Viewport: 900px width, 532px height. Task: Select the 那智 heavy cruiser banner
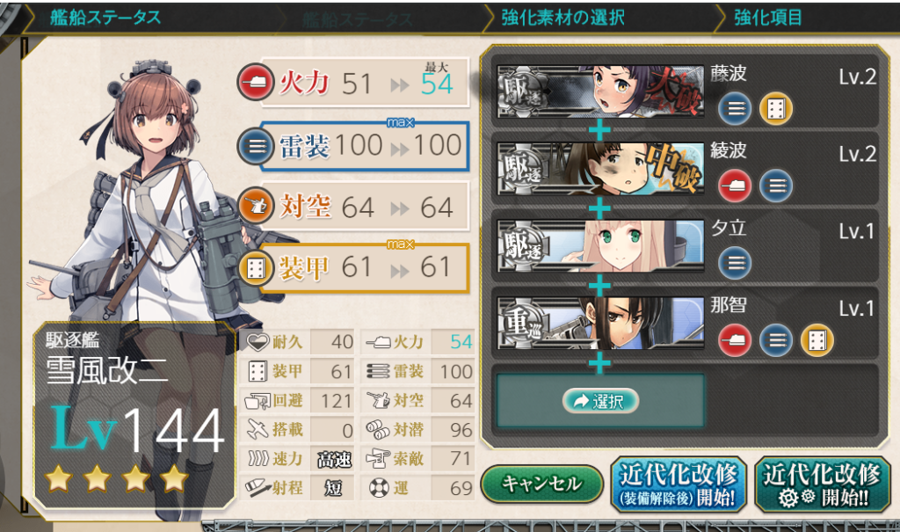coord(600,323)
